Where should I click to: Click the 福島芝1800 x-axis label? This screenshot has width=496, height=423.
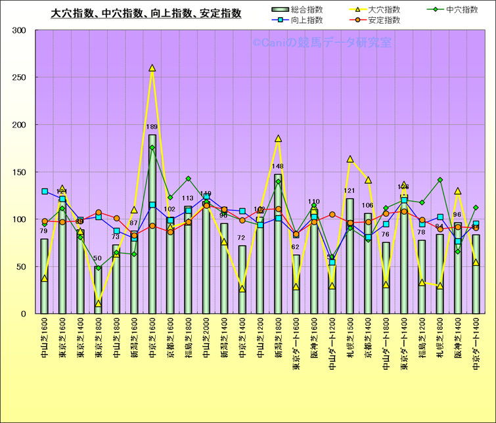(x=189, y=345)
